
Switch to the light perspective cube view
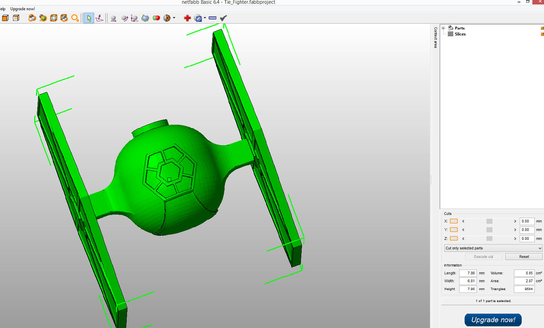click(x=16, y=18)
